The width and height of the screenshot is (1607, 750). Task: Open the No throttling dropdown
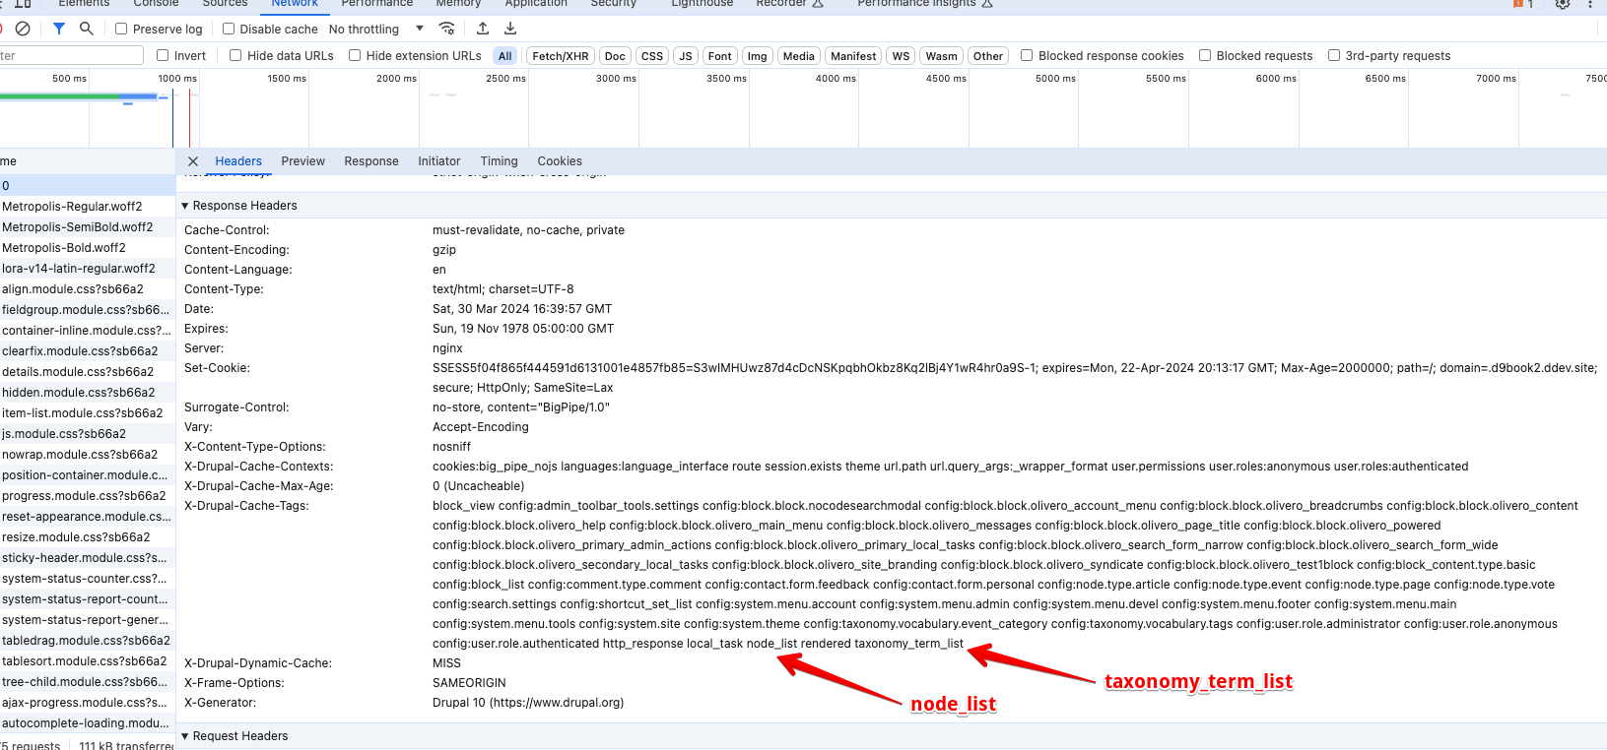pyautogui.click(x=375, y=29)
